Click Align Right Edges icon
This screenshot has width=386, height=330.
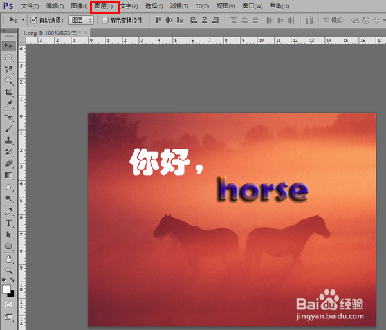[216, 20]
